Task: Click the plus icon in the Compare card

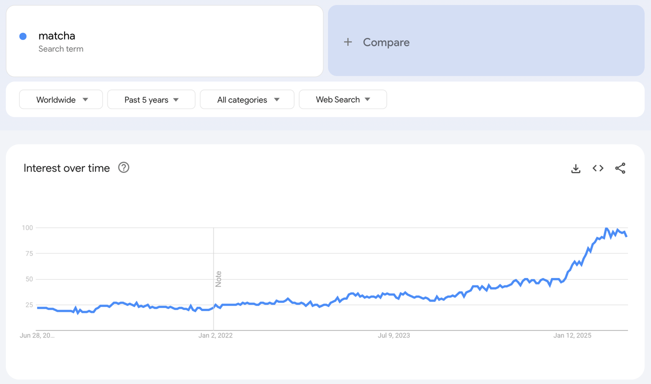Action: coord(348,42)
